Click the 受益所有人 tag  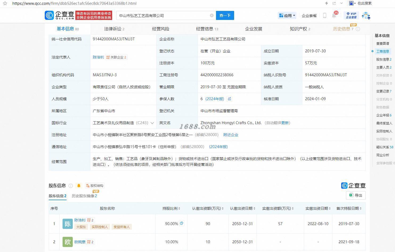122,227
